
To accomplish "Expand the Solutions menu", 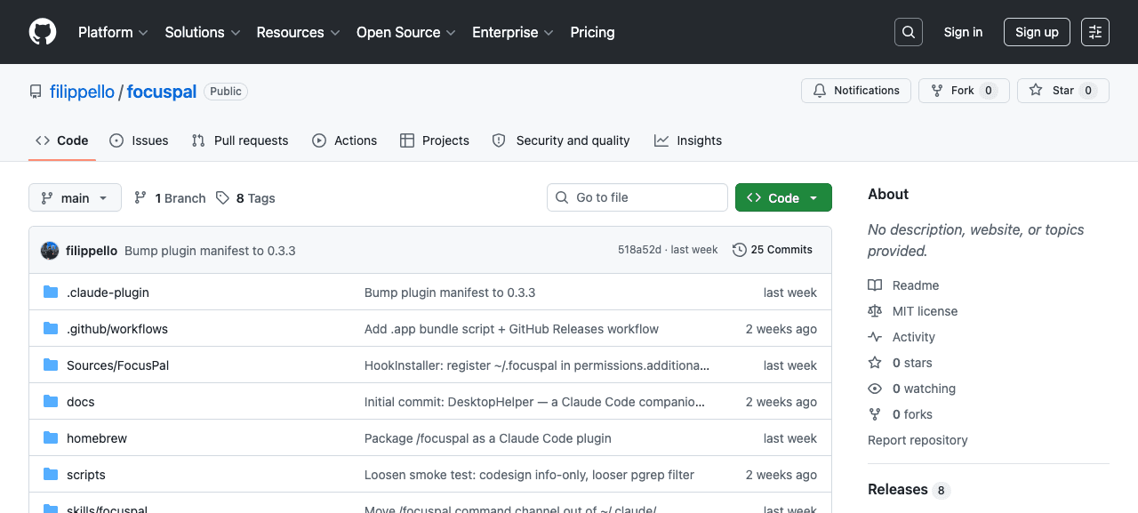I will coord(203,32).
